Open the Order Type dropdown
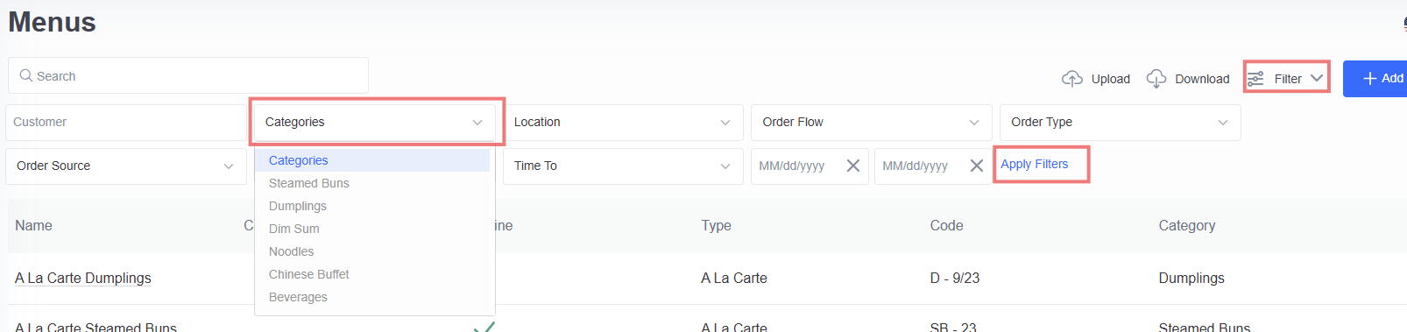Image resolution: width=1407 pixels, height=332 pixels. [1120, 123]
